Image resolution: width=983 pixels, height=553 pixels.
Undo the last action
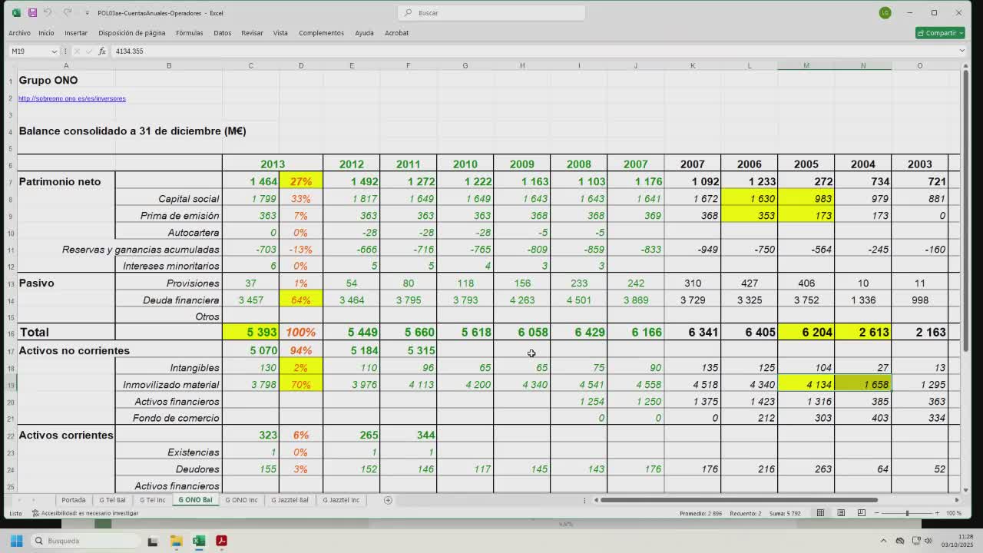coord(48,12)
